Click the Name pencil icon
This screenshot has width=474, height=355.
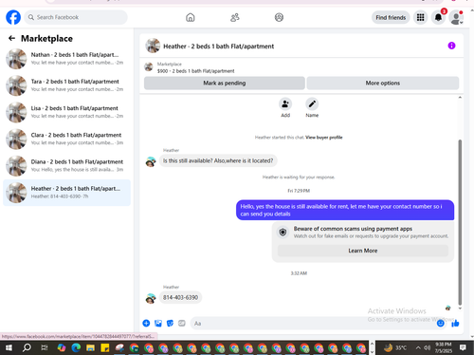tap(312, 103)
